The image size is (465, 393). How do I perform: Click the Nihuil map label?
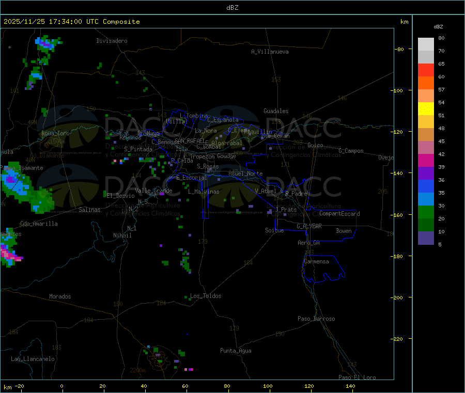tap(122, 235)
